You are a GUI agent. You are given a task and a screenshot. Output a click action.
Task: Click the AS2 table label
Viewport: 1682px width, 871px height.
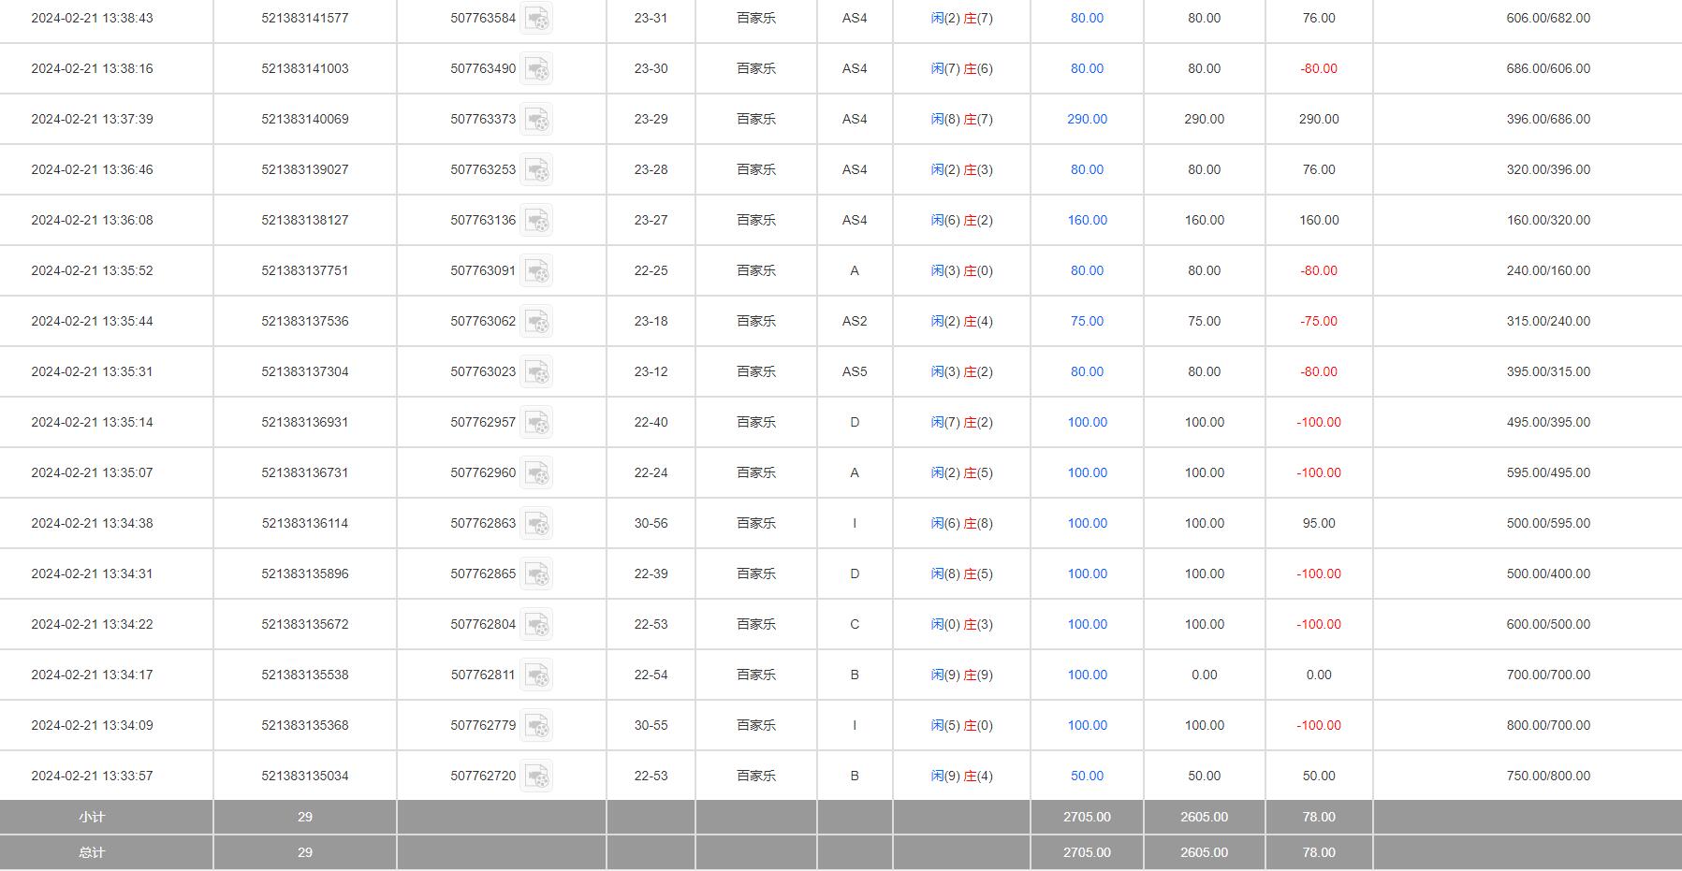[855, 321]
